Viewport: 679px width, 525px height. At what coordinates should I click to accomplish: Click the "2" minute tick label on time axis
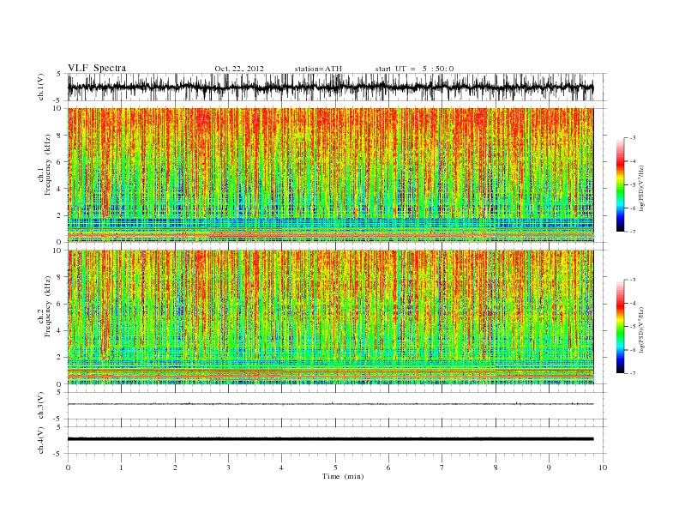click(175, 468)
